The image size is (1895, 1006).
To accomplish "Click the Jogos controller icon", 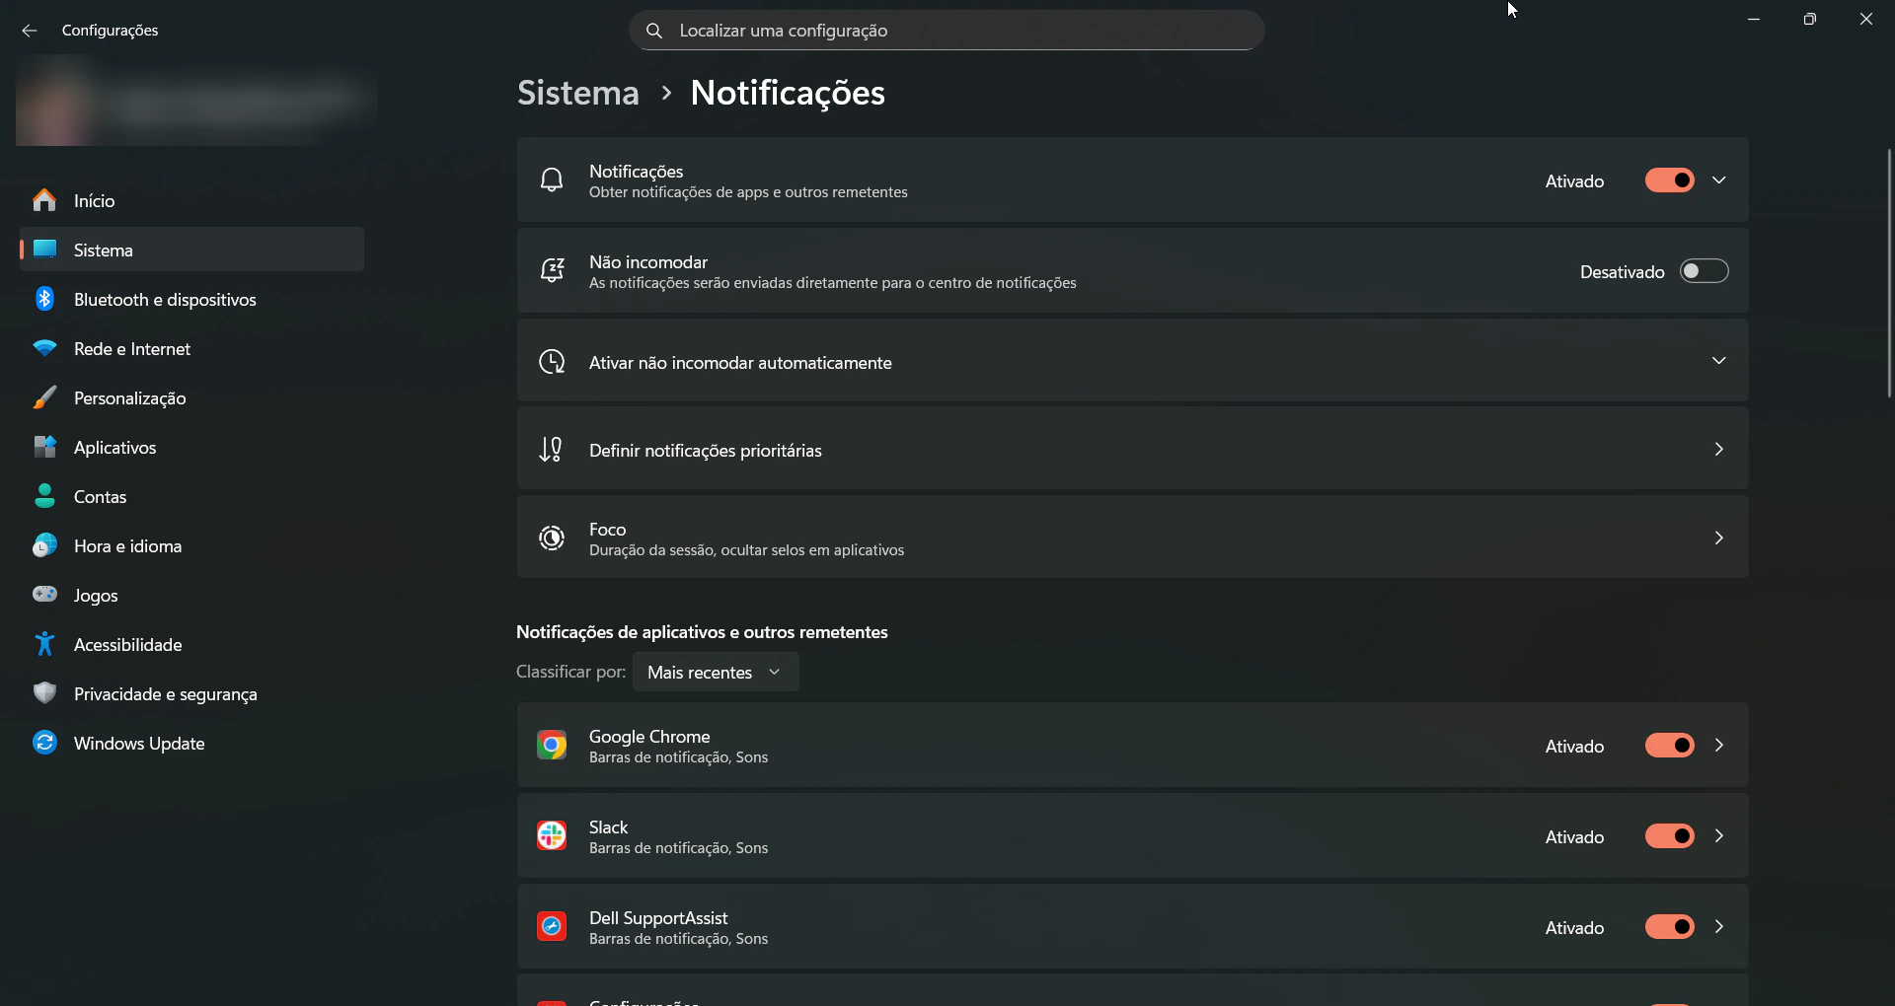I will 44,595.
